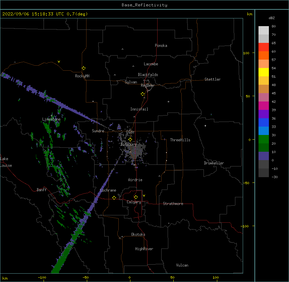The height and width of the screenshot is (282, 289).
Task: Click the Blackfalds city label
Action: pos(148,75)
